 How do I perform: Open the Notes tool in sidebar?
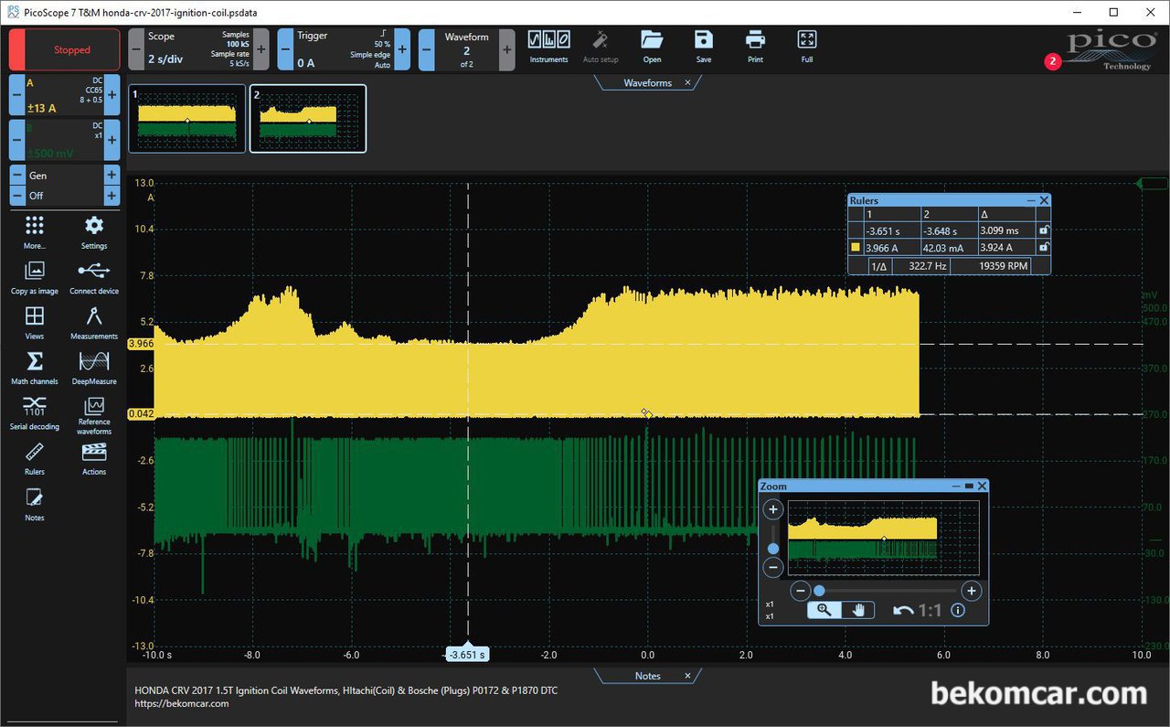coord(35,505)
